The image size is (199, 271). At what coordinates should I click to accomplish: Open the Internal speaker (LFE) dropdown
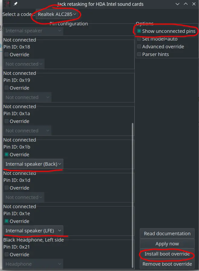[x=33, y=231]
